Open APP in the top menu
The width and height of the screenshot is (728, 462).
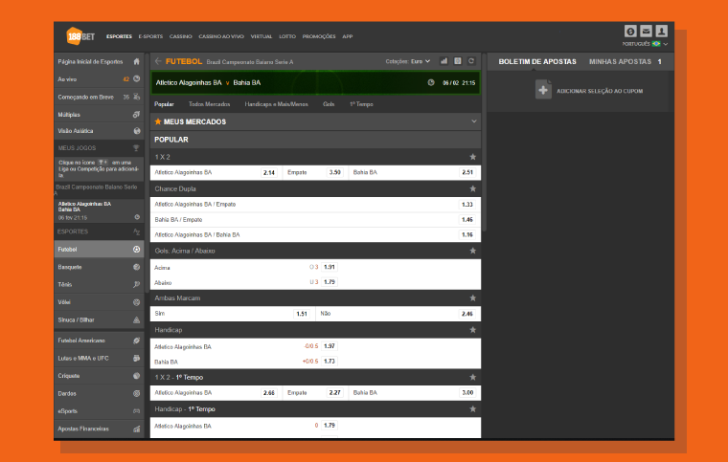pos(348,36)
